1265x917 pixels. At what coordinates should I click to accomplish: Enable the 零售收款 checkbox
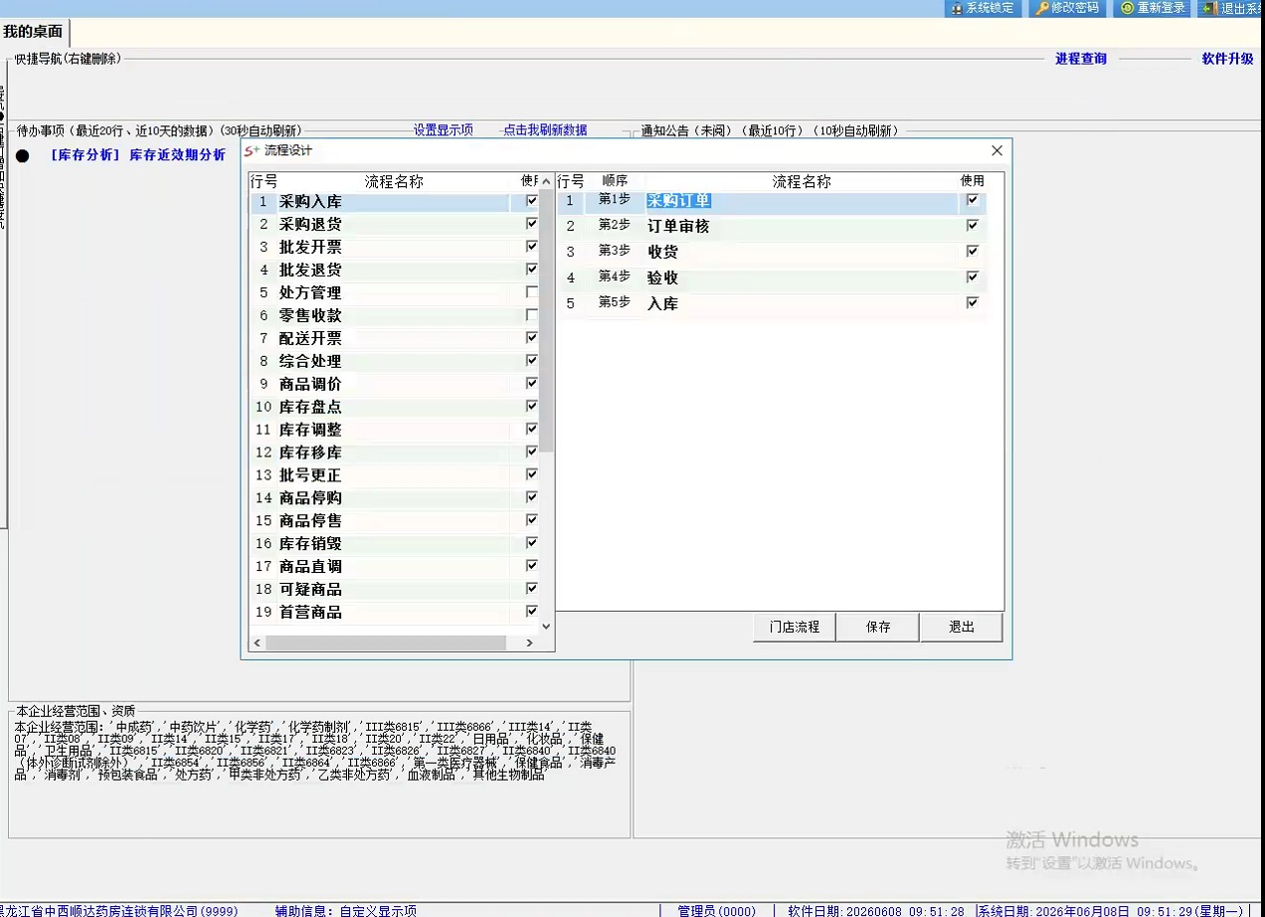point(532,315)
